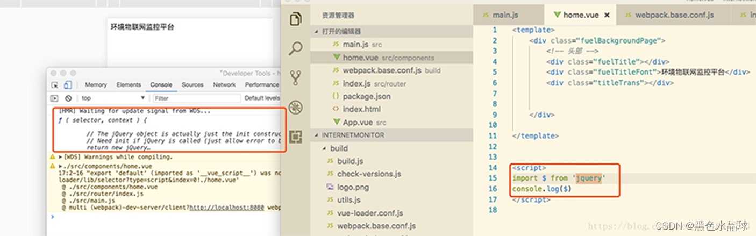756x236 pixels.
Task: Switch to the Elements tab in DevTools
Action: [129, 85]
